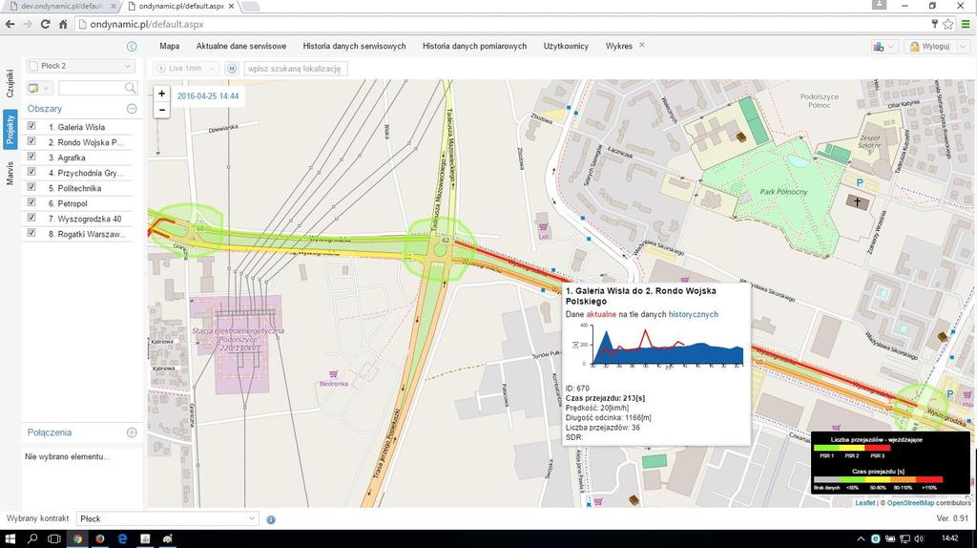Toggle checkbox for 6. Petropol
This screenshot has width=977, height=548.
tap(31, 202)
